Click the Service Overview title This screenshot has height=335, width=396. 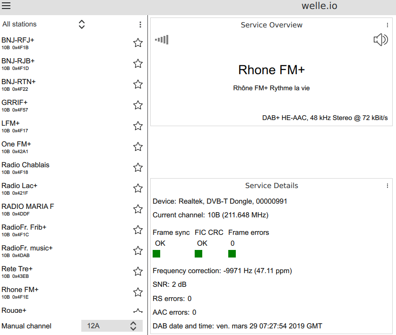click(272, 25)
